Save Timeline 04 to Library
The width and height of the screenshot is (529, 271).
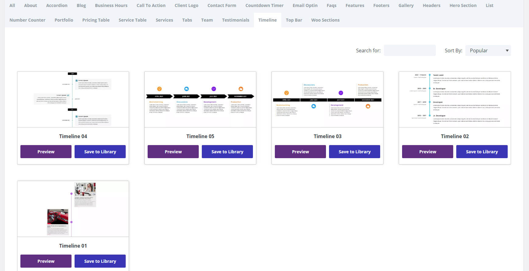coord(100,151)
